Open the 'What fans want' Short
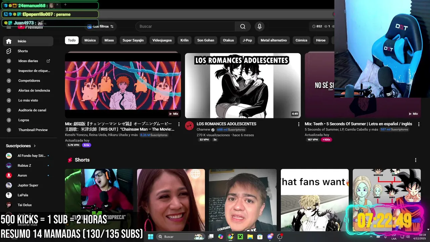Screen dimensions: 430x242 tap(315, 200)
